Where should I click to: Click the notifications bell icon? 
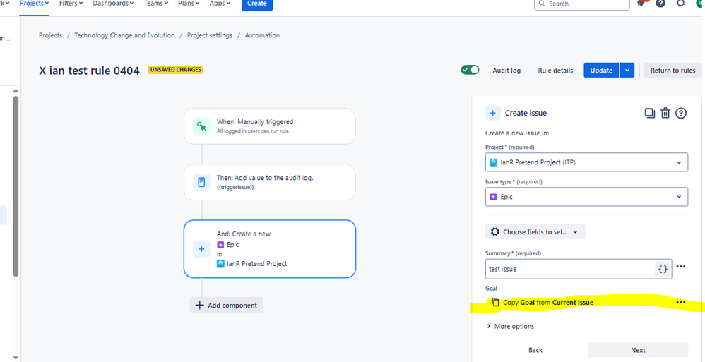(x=641, y=3)
